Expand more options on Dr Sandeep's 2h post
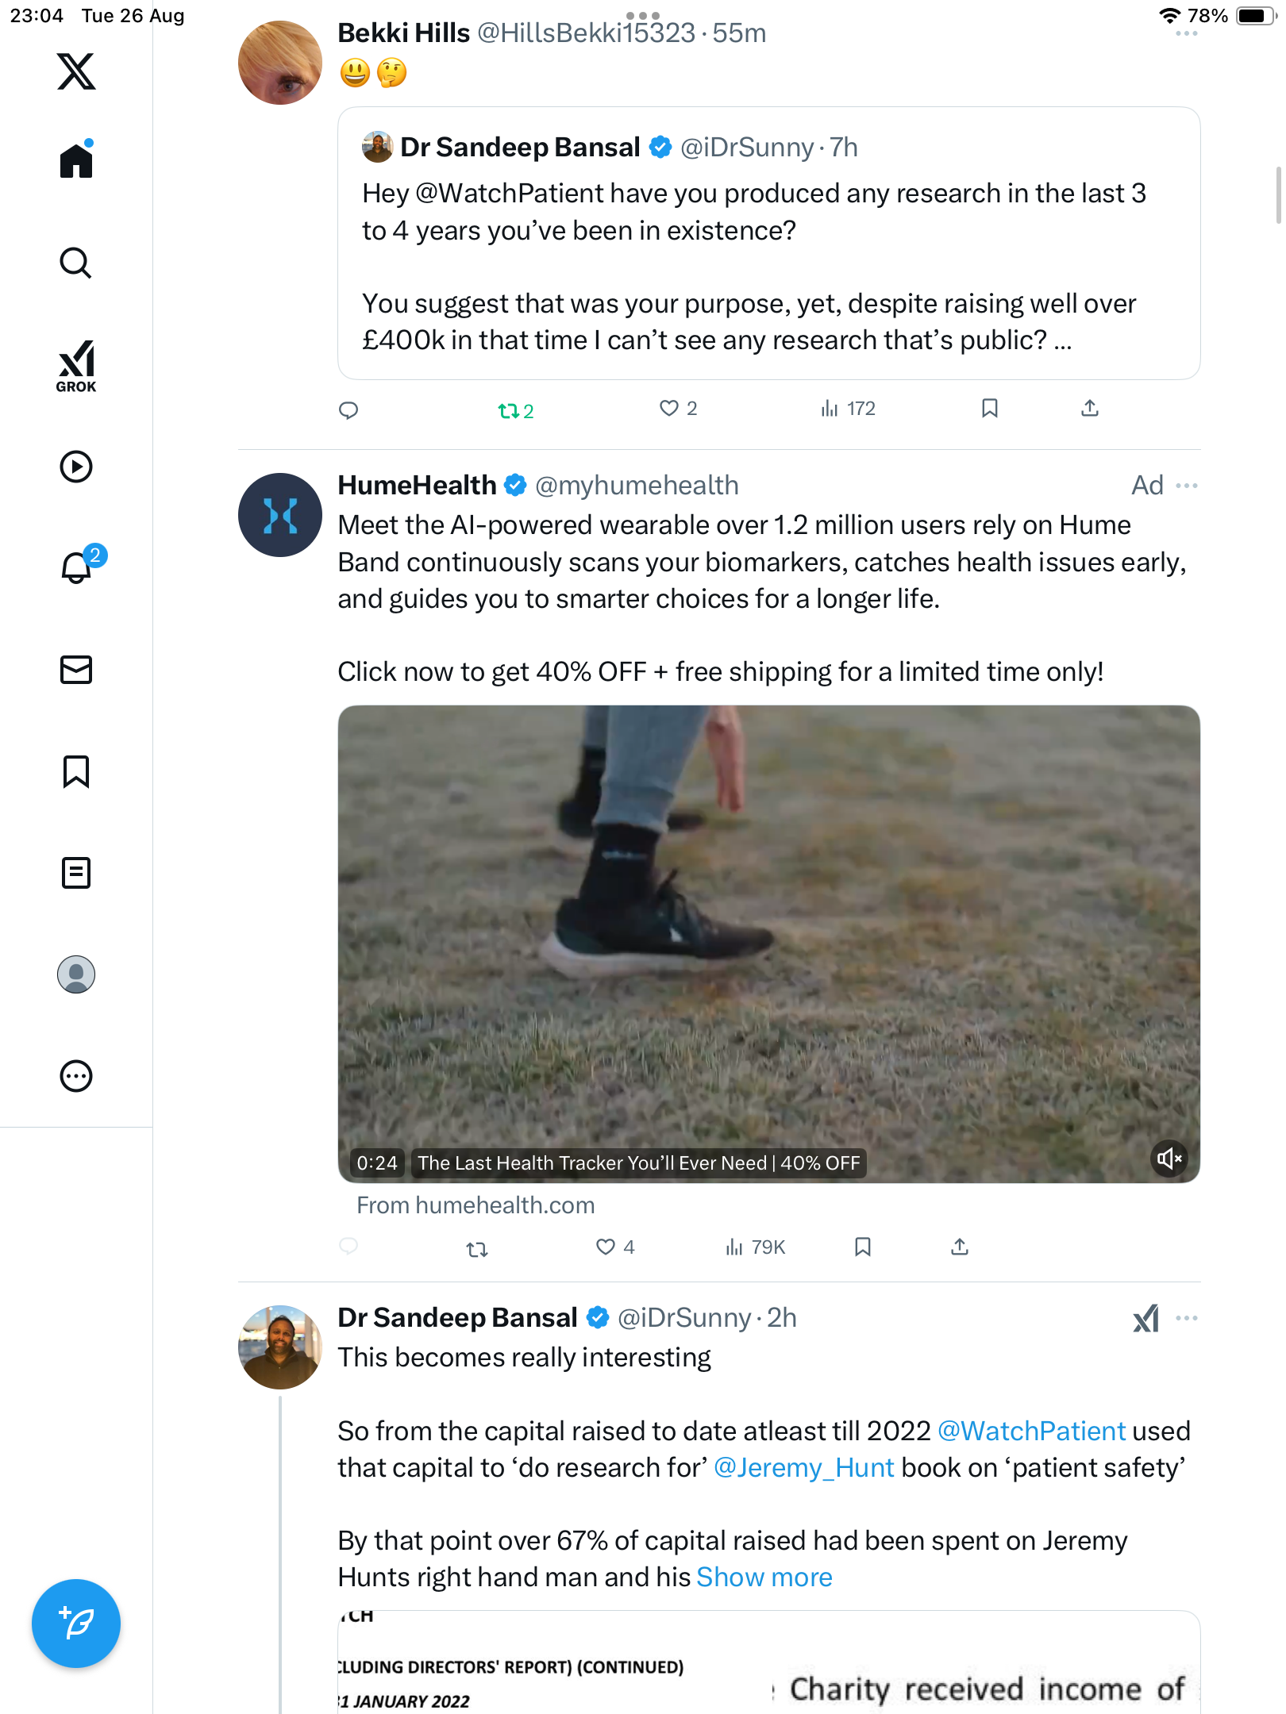Image resolution: width=1286 pixels, height=1714 pixels. pos(1187,1319)
